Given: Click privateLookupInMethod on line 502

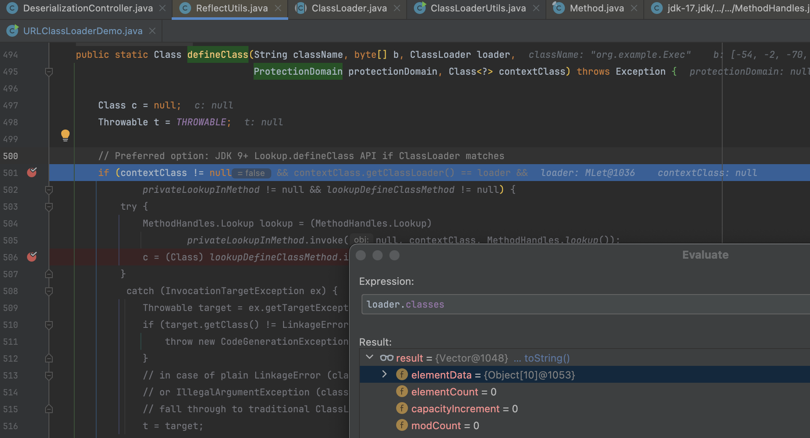Looking at the screenshot, I should point(201,190).
